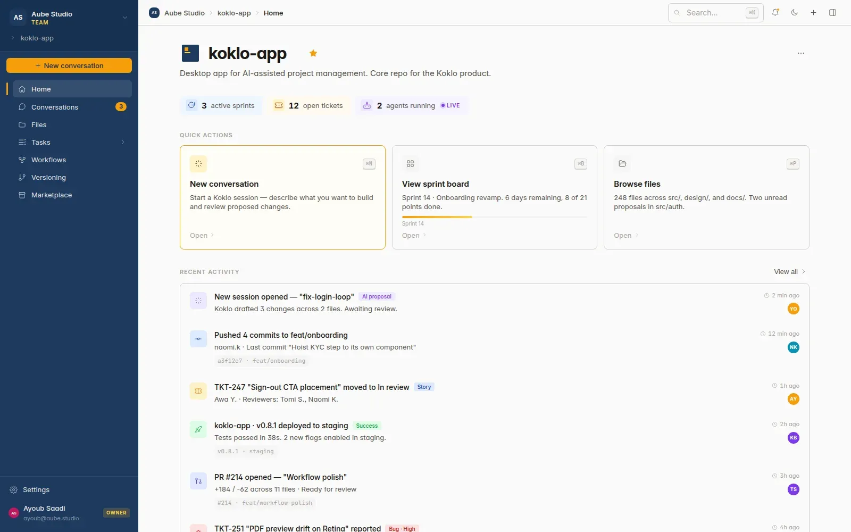Open the notifications bell
The height and width of the screenshot is (532, 851).
(x=775, y=13)
